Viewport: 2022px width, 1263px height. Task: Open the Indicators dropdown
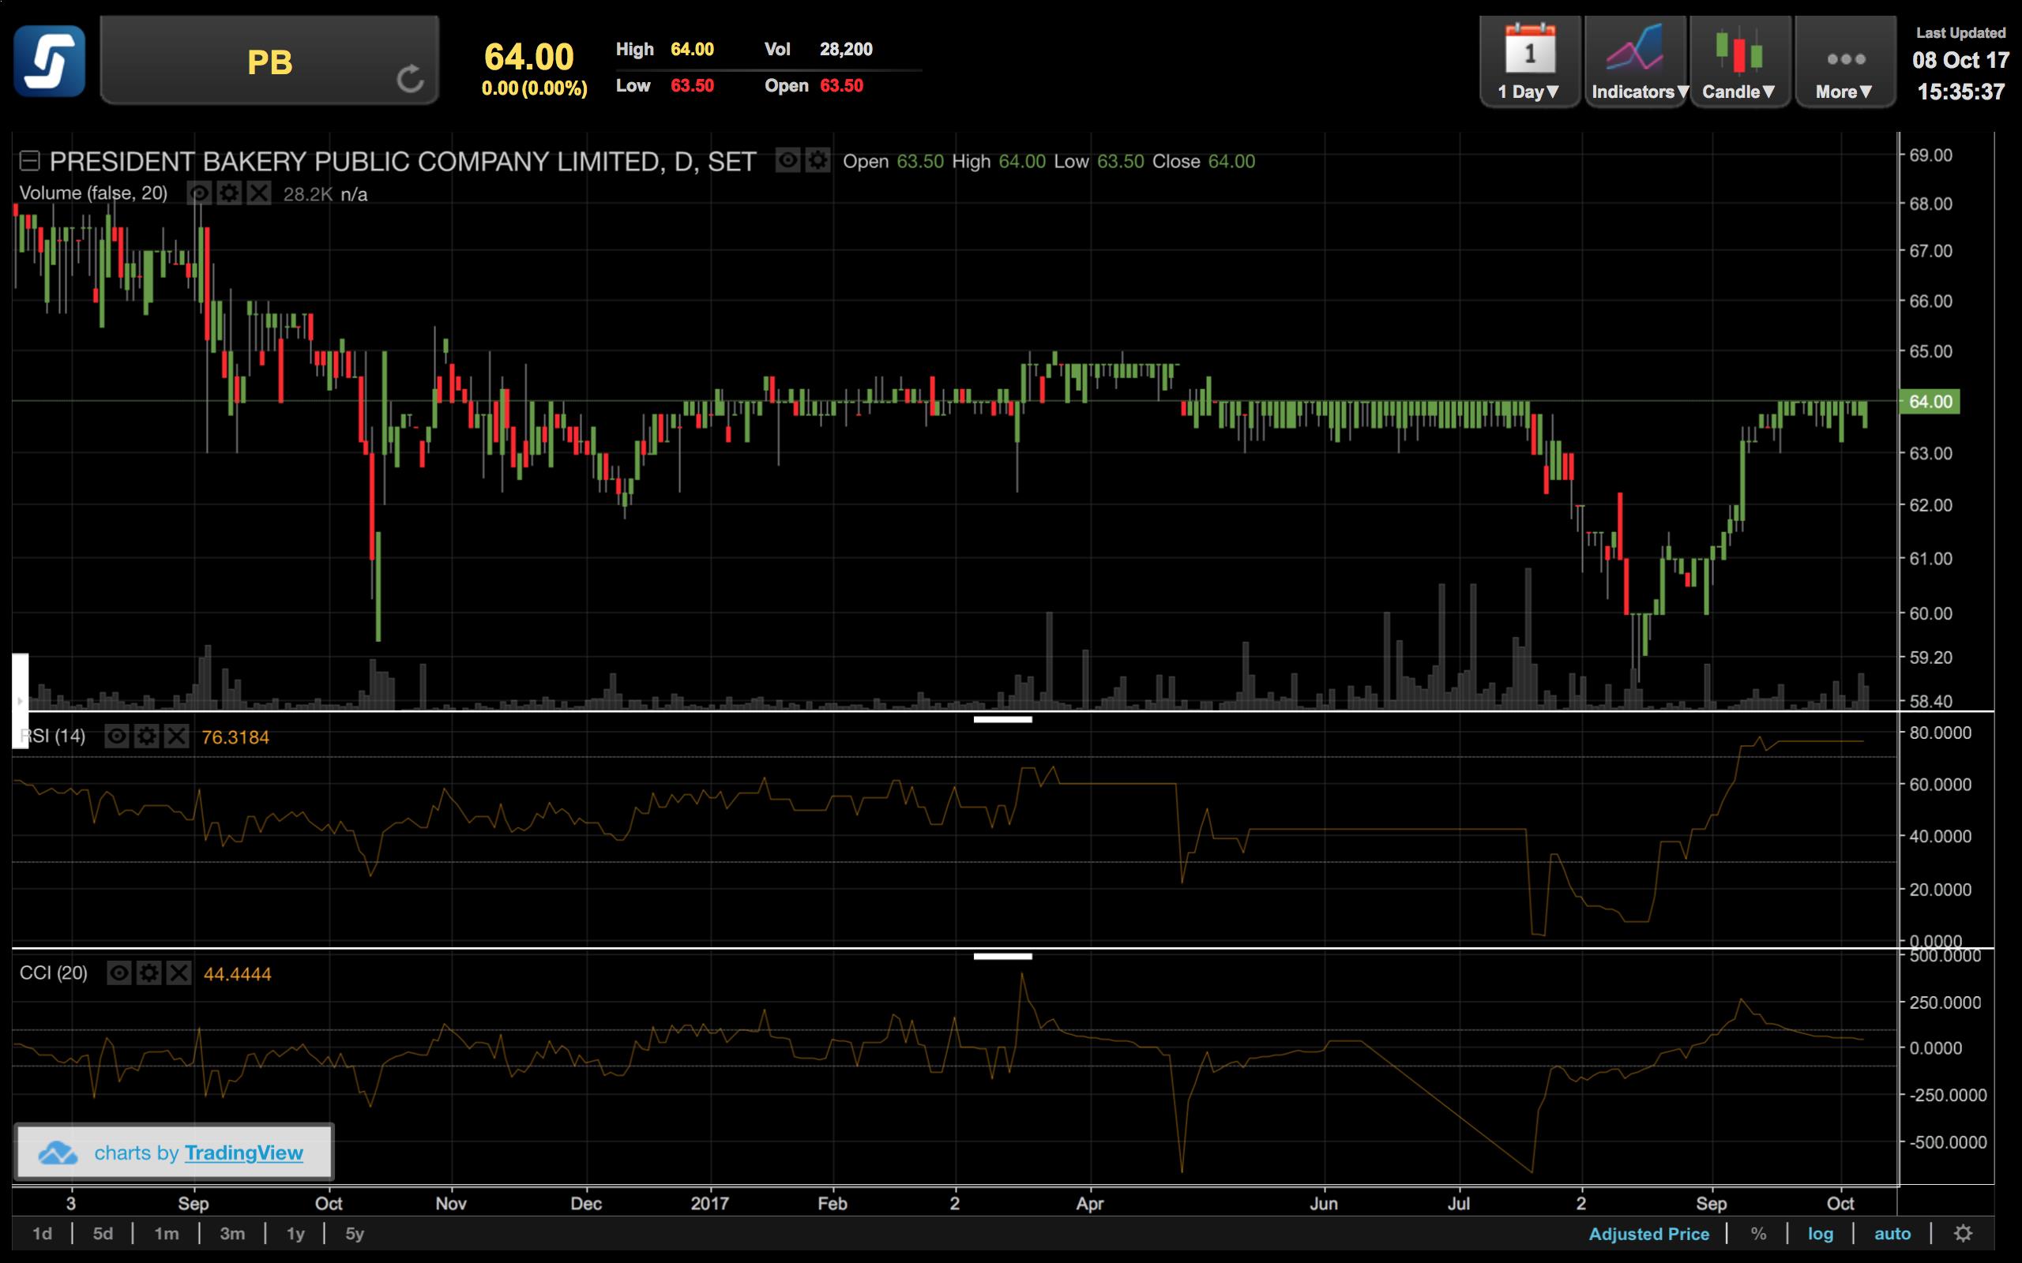(1636, 62)
